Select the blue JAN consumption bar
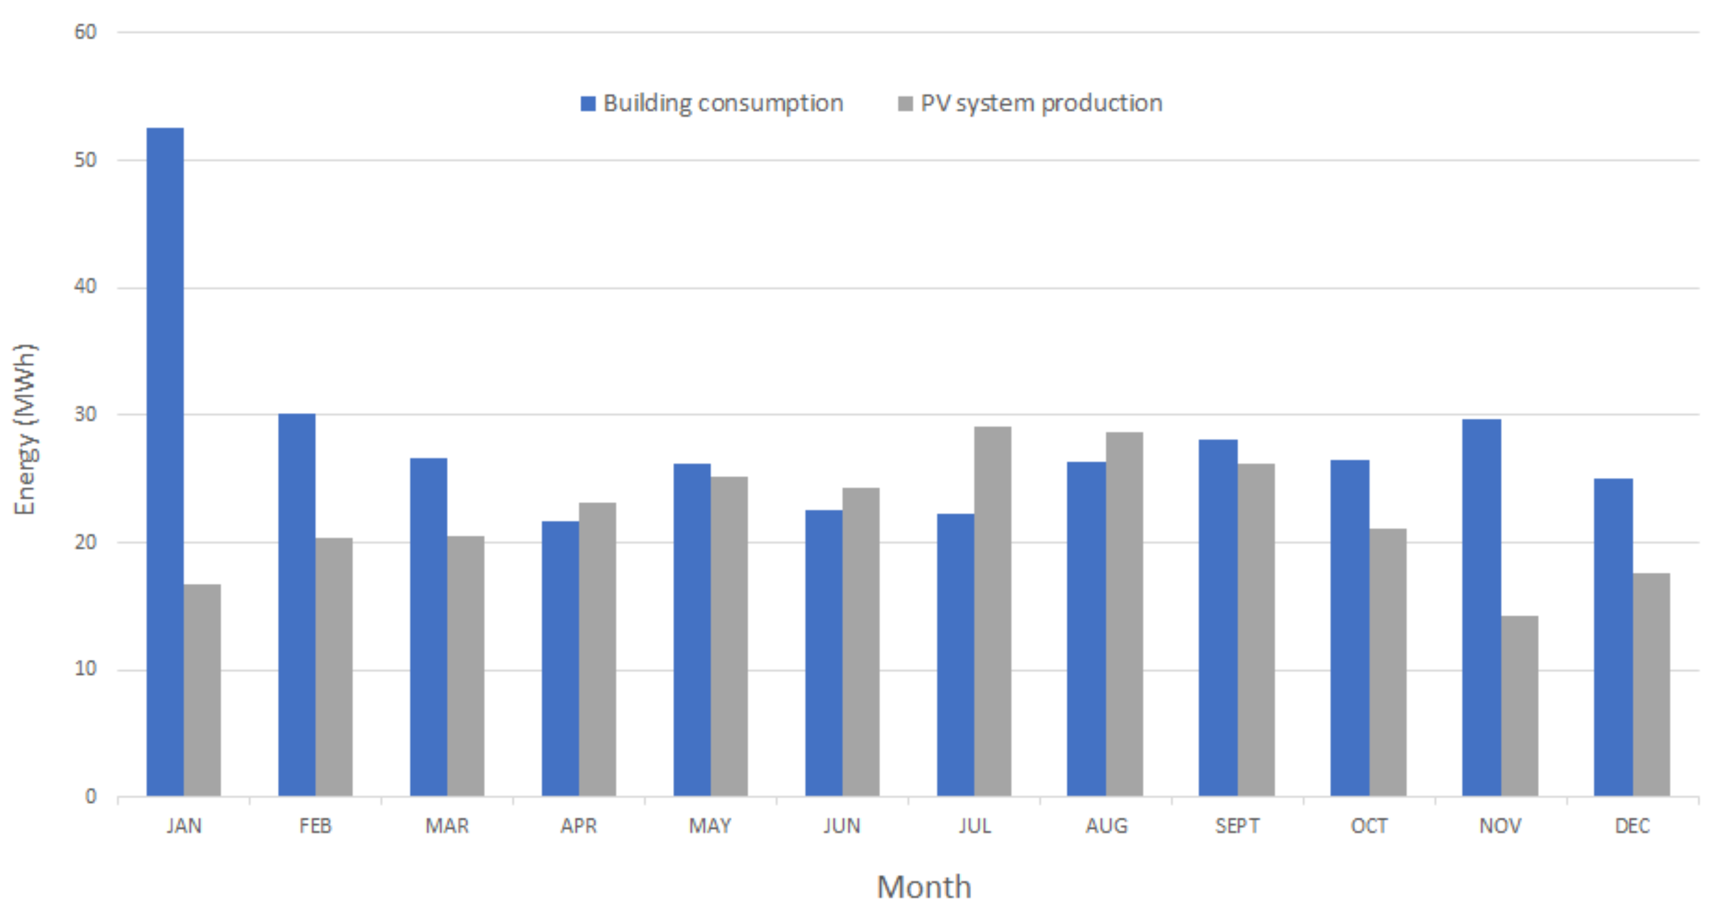This screenshot has height=913, width=1728. pos(165,462)
